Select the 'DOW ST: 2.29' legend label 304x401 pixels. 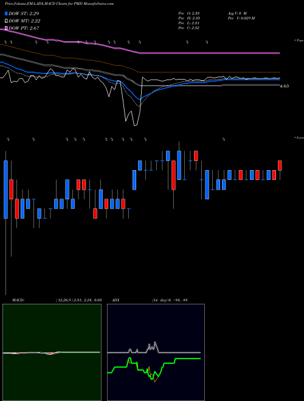pos(24,13)
